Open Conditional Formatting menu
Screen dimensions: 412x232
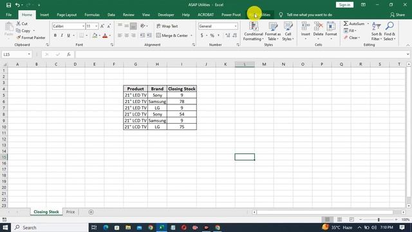[253, 32]
